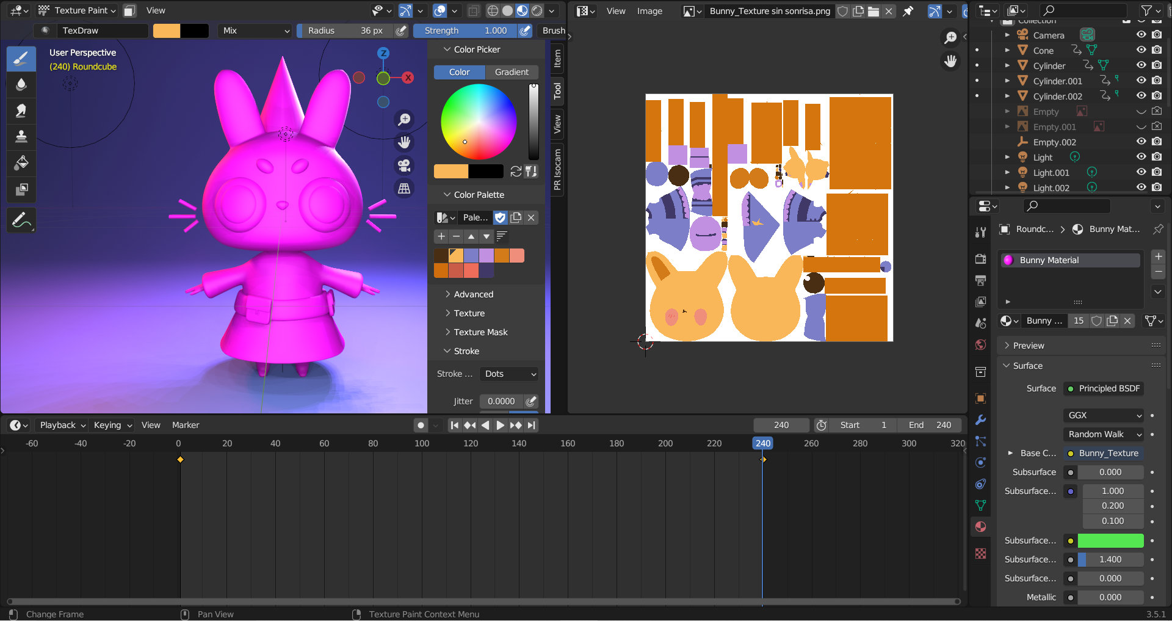Click the viewport zoom magnifier icon
Image resolution: width=1172 pixels, height=621 pixels.
404,120
